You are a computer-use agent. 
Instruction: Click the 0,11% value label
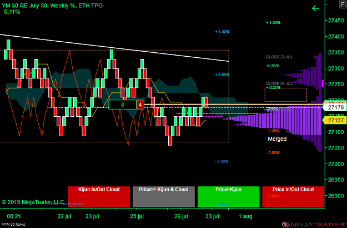pyautogui.click(x=12, y=12)
